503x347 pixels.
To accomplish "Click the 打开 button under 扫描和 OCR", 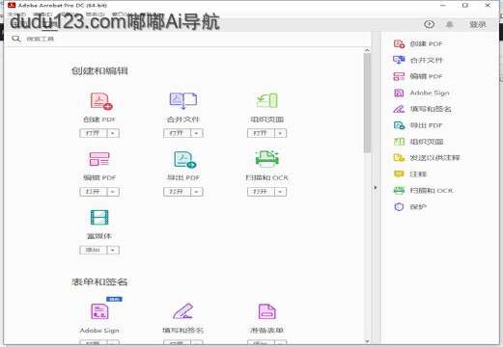I will point(261,192).
